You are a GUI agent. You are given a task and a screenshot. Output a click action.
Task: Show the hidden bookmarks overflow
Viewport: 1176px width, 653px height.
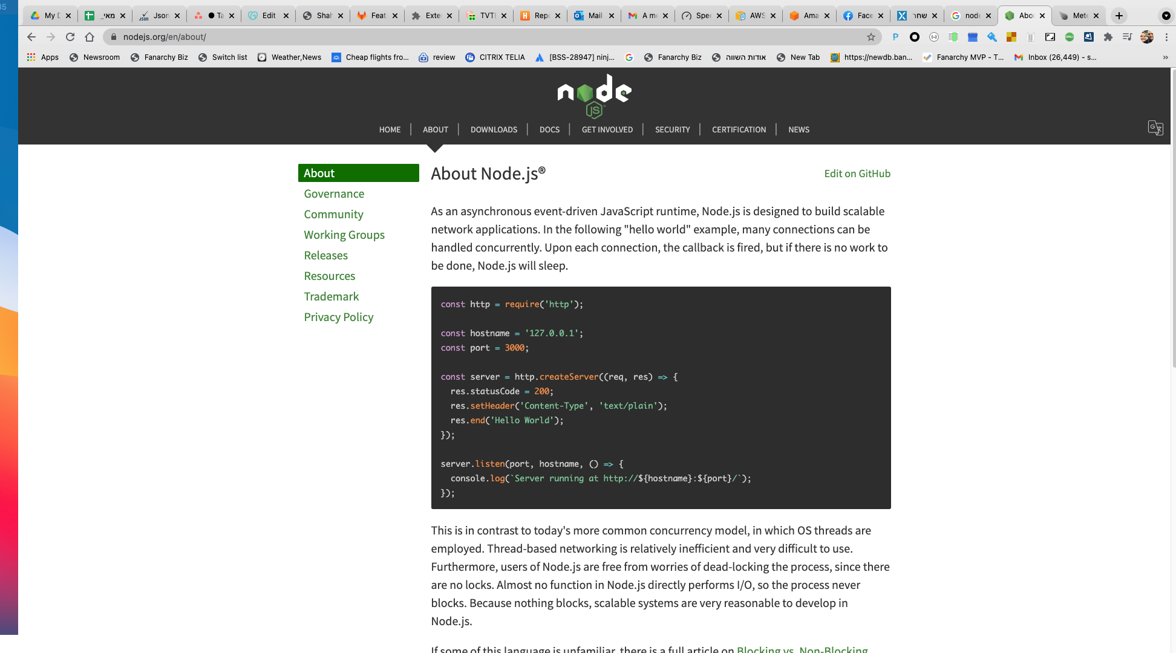tap(1166, 57)
